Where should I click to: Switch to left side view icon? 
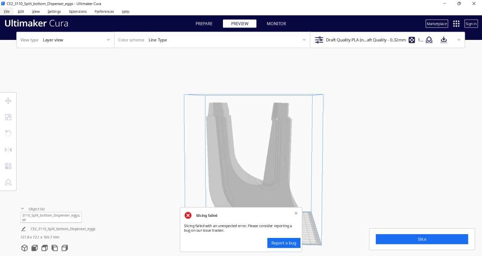(55, 248)
